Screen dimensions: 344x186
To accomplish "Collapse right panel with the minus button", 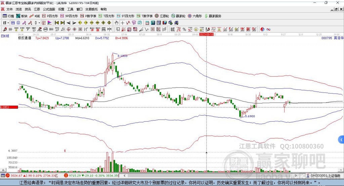I will click(x=341, y=170).
